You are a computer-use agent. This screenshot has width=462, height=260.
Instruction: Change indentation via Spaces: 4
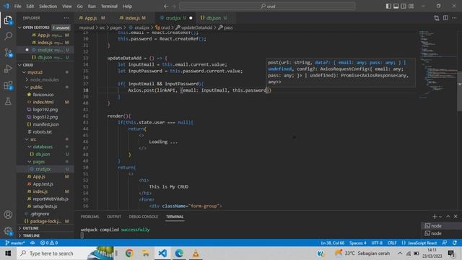(358, 243)
